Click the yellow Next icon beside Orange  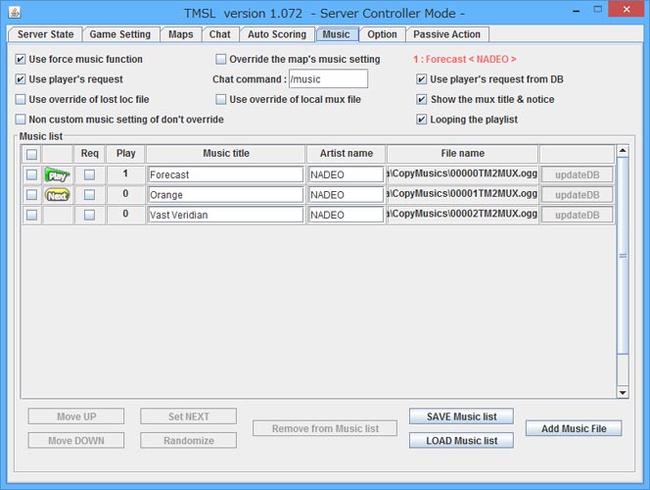tap(58, 195)
